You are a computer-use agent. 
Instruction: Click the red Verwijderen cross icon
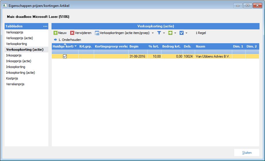[72, 33]
